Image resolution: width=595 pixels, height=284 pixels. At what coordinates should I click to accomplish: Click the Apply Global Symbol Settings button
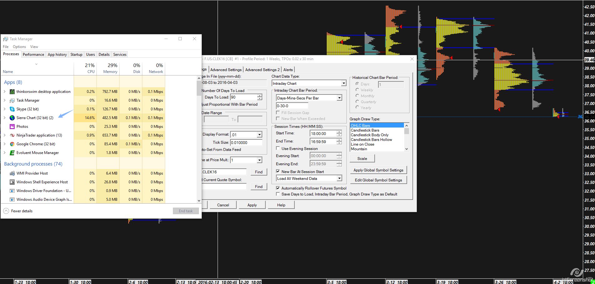pos(378,170)
